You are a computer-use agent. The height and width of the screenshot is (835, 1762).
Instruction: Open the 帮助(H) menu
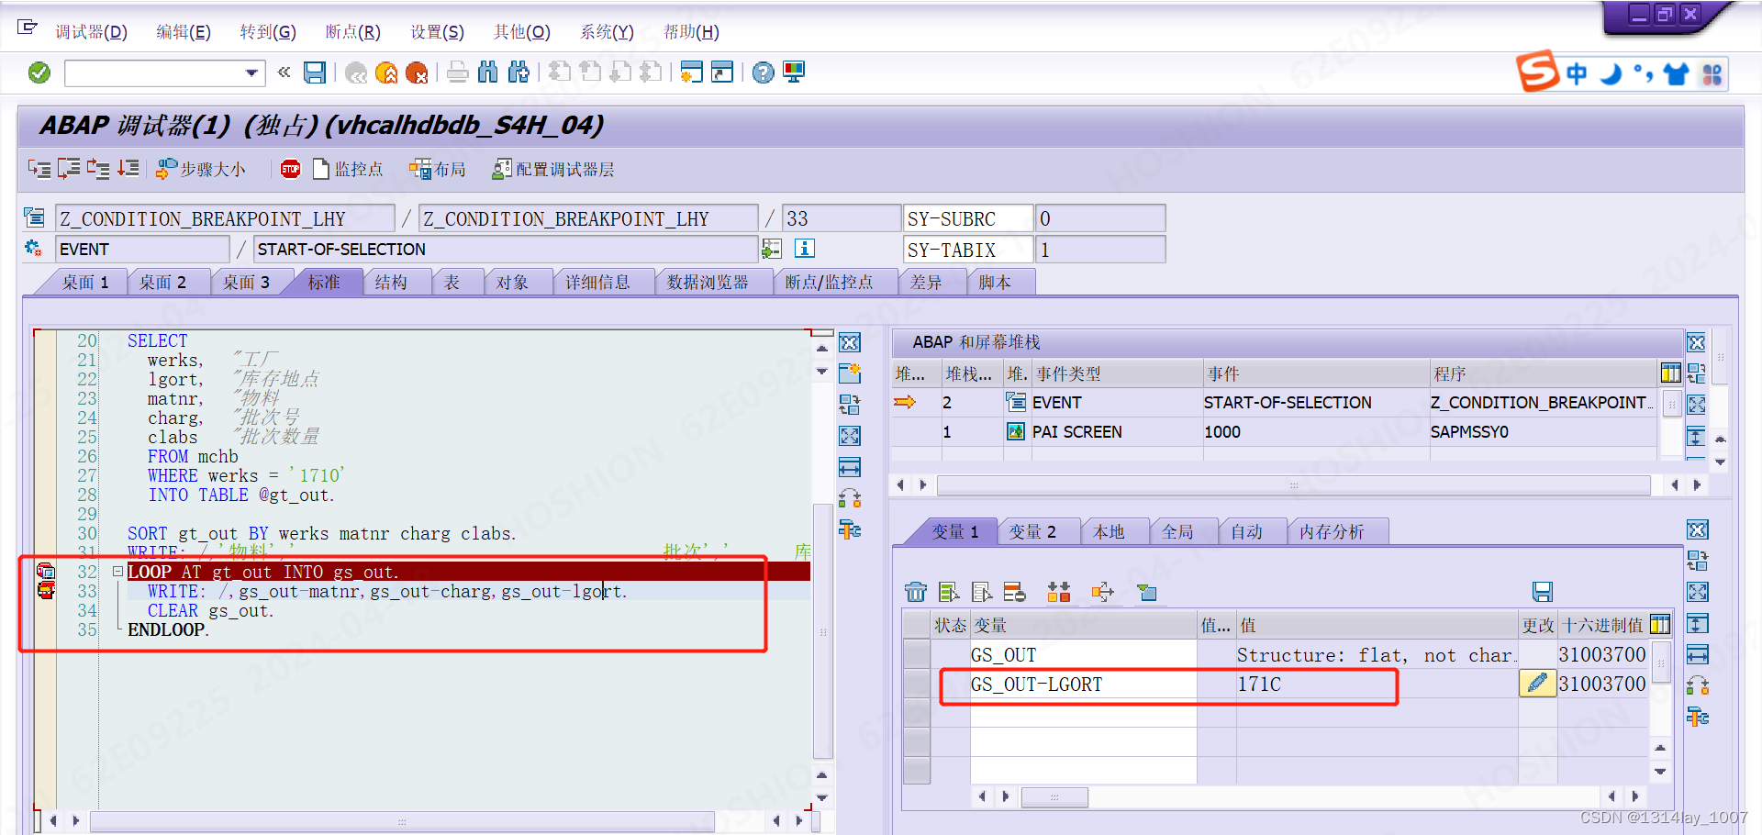point(691,32)
